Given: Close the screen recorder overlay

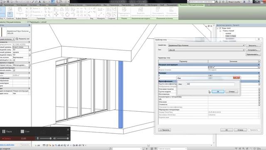Looking at the screenshot, I should point(68,130).
